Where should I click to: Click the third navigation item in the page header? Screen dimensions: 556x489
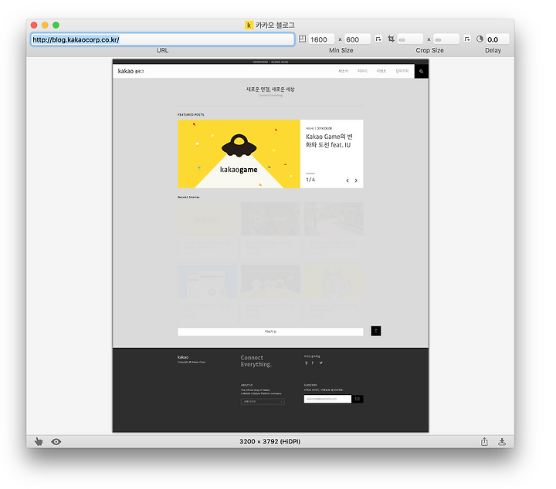click(381, 71)
